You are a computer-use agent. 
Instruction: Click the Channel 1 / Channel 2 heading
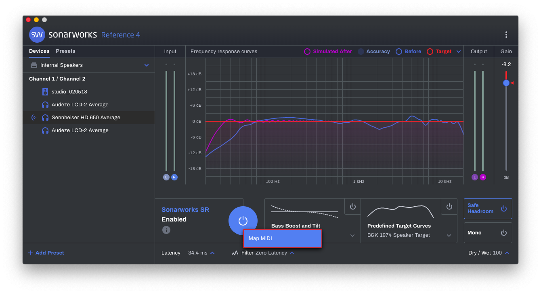click(57, 79)
